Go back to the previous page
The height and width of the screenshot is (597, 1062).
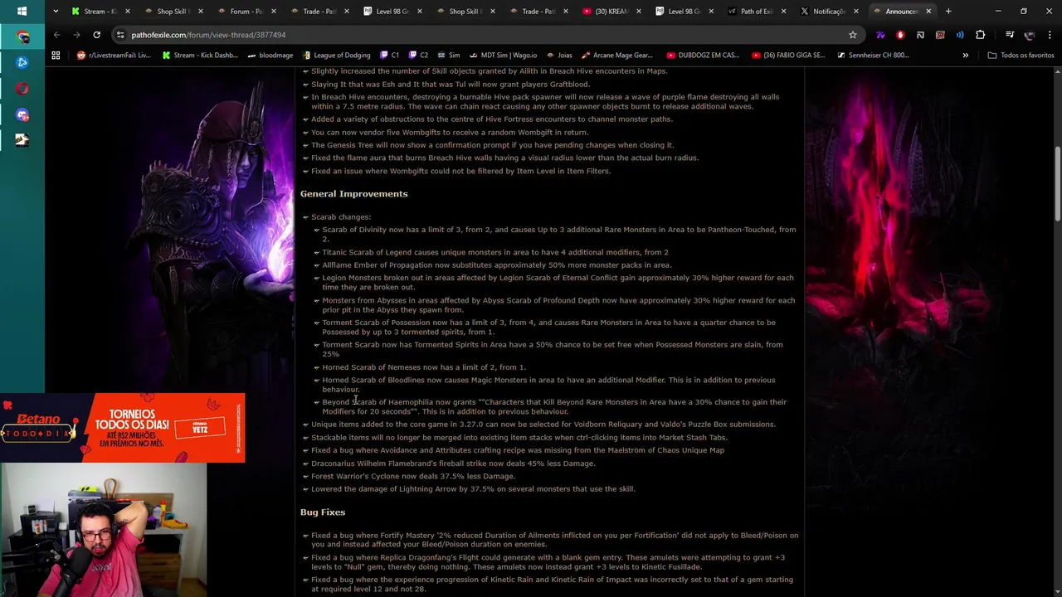pyautogui.click(x=56, y=35)
